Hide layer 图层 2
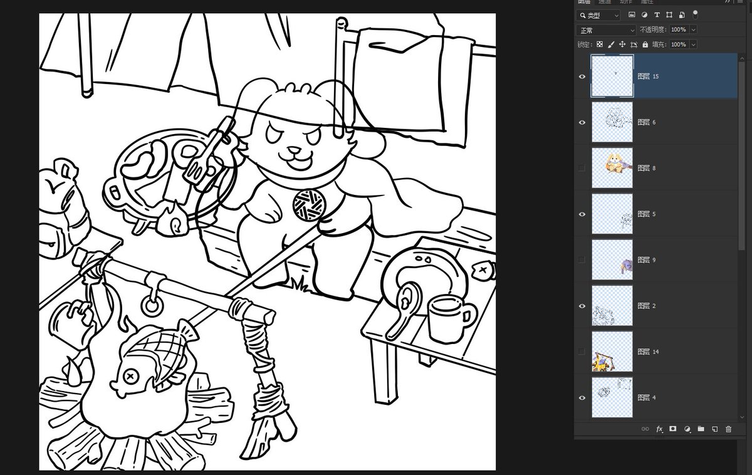 [582, 306]
